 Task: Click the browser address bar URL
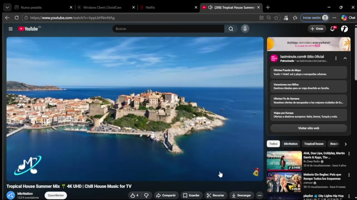[72, 18]
